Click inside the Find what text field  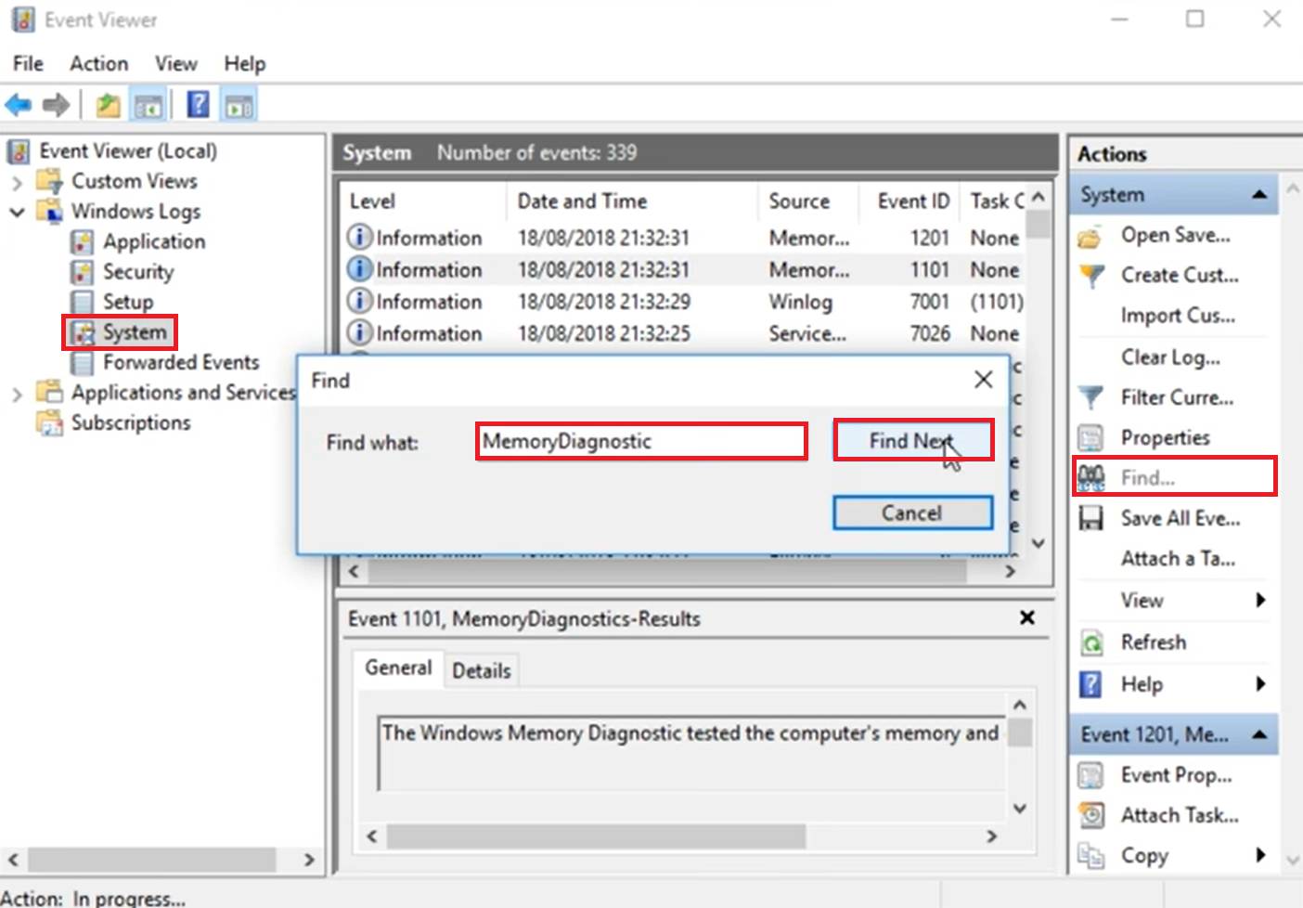pos(640,441)
